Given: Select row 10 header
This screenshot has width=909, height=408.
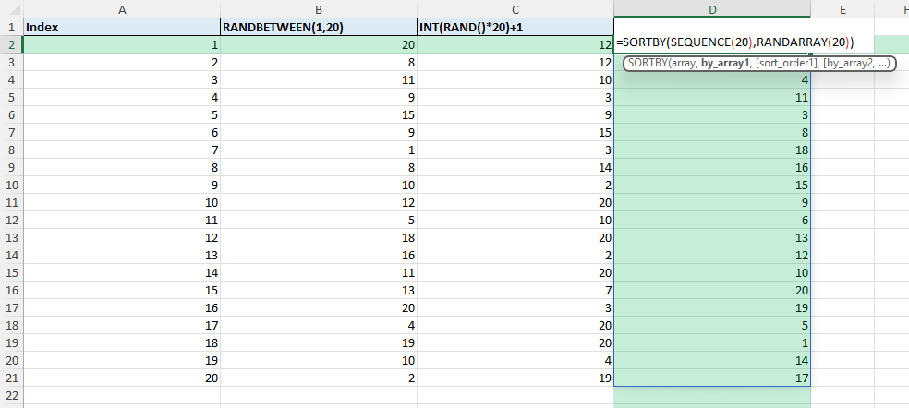Looking at the screenshot, I should (x=12, y=185).
